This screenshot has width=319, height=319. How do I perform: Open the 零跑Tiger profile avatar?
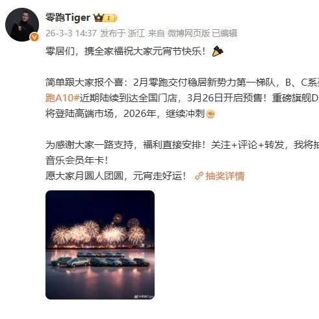click(22, 25)
